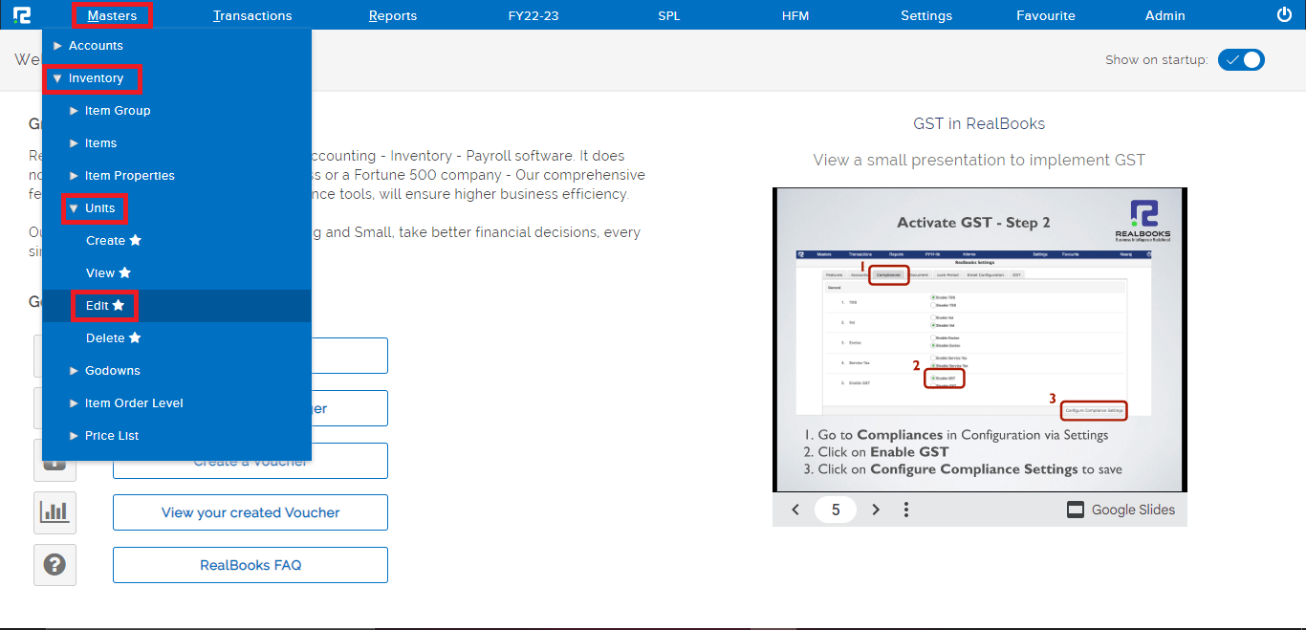Click the GST presentation slide thumbnail
Viewport: 1306px width, 630px height.
pos(979,339)
